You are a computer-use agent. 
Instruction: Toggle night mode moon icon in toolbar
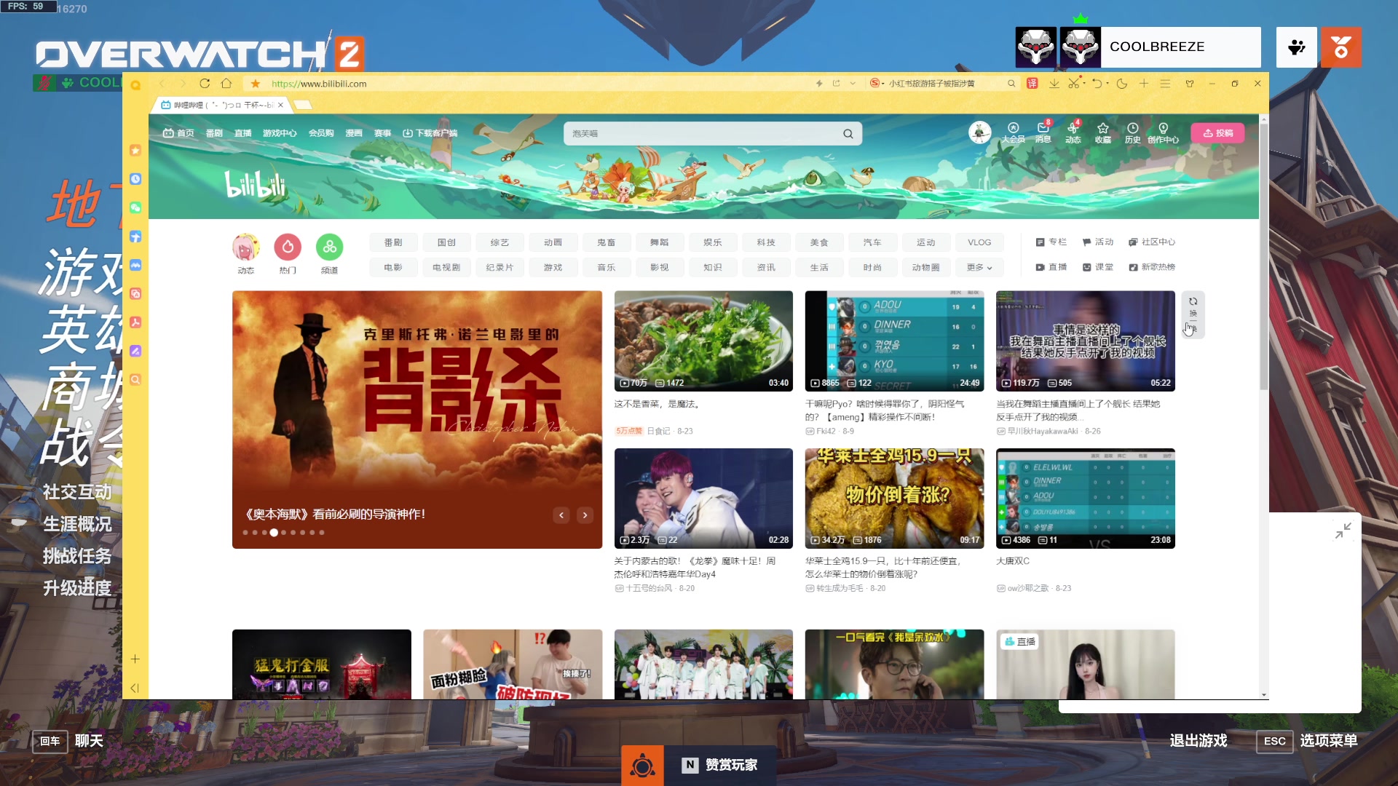click(x=1122, y=84)
